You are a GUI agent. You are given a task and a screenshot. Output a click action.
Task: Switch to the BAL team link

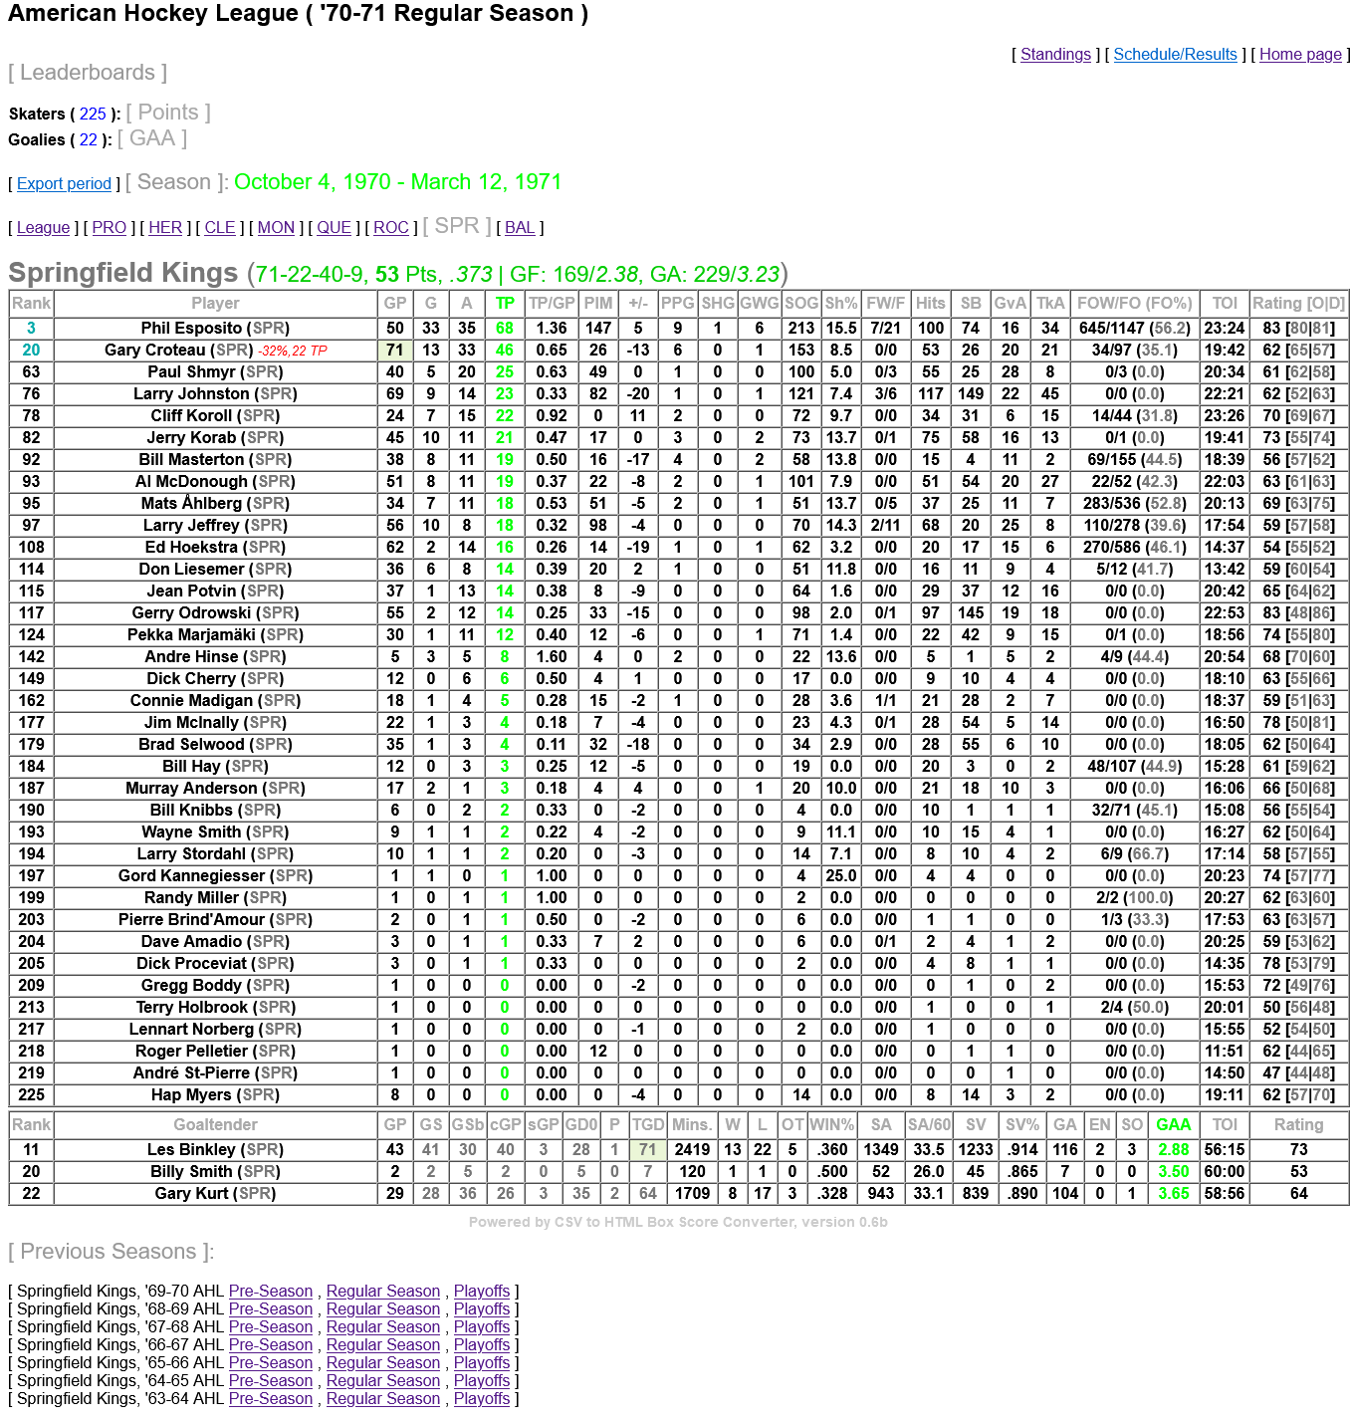pos(520,228)
